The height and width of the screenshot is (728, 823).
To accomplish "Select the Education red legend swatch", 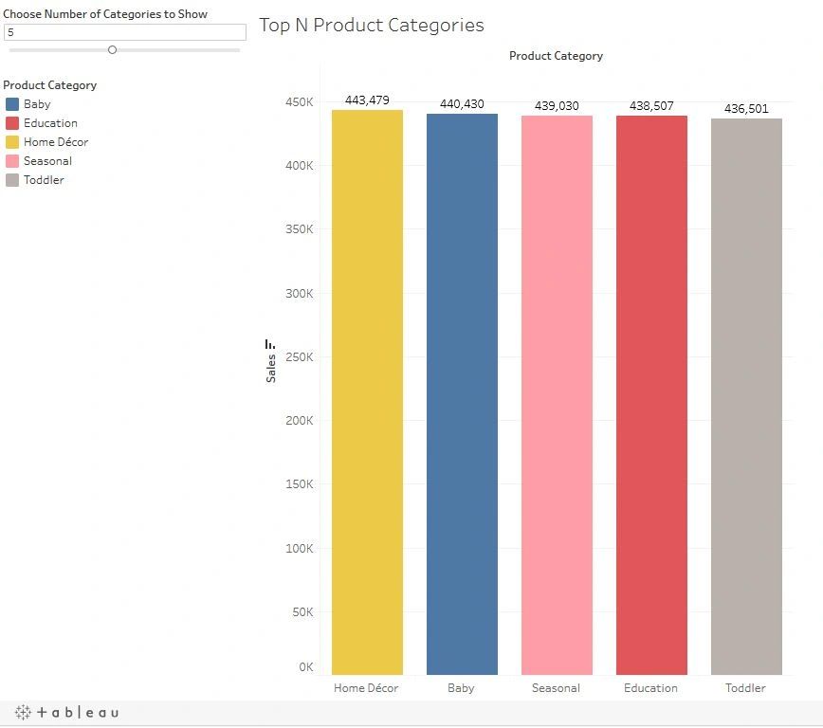I will (12, 123).
